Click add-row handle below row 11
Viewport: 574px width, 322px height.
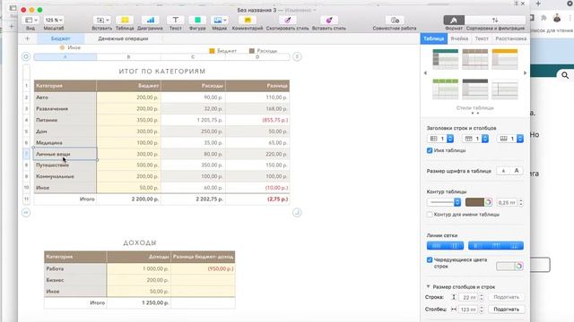pyautogui.click(x=26, y=213)
